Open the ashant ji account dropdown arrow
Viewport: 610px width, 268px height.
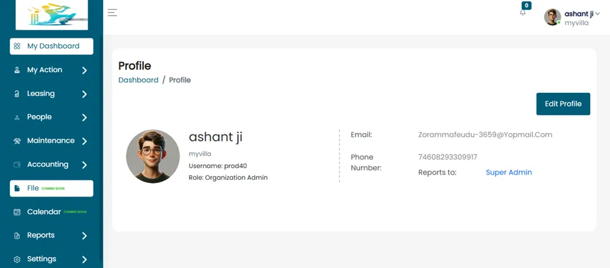598,14
